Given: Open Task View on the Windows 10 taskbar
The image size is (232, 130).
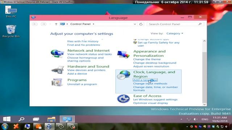Looking at the screenshot, I should (x=36, y=119).
